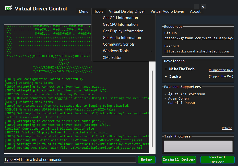
Task: Select Get CPU Information
Action: 124,24
